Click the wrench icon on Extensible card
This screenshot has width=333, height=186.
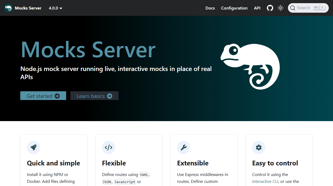click(184, 147)
